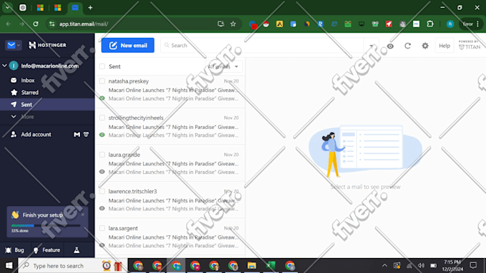The height and width of the screenshot is (273, 486).
Task: Click the Hostinger logo
Action: point(47,45)
